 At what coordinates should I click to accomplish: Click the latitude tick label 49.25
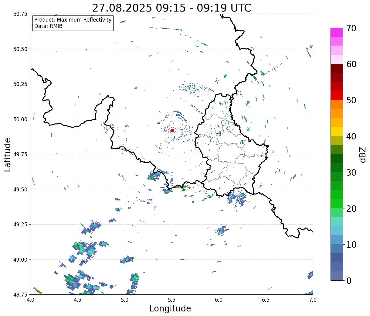click(x=20, y=225)
